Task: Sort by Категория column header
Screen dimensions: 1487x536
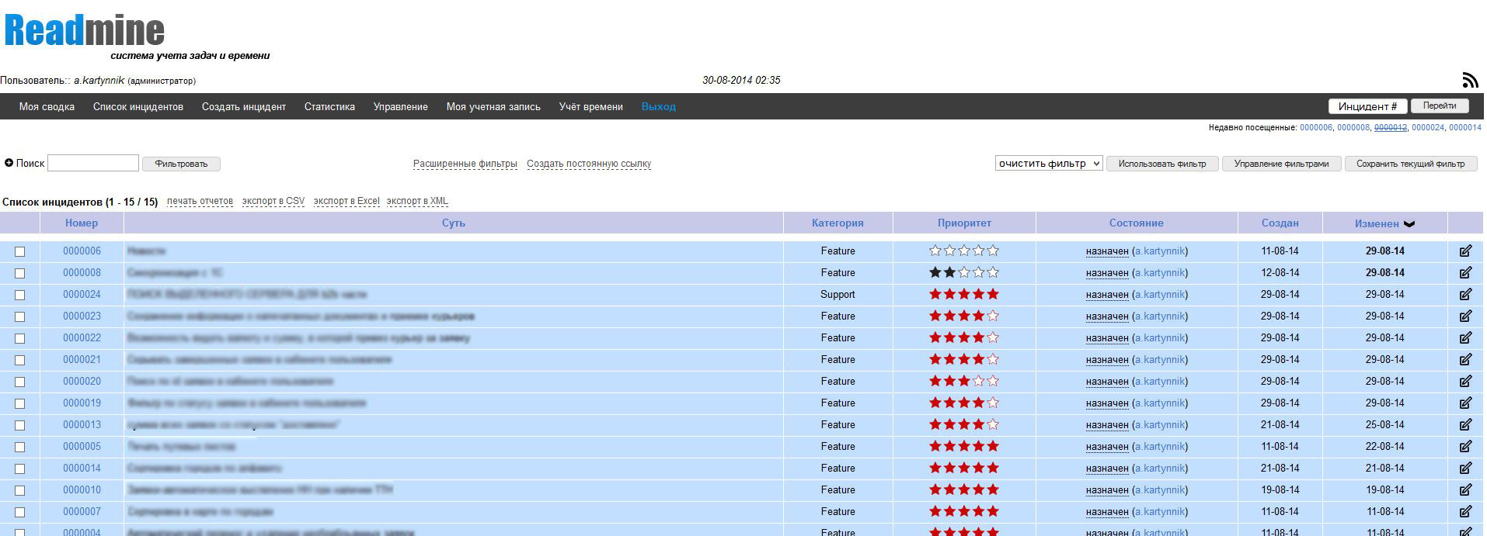Action: click(838, 223)
